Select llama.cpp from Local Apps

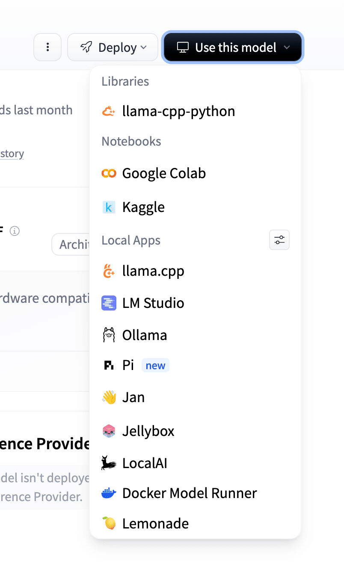(x=153, y=271)
